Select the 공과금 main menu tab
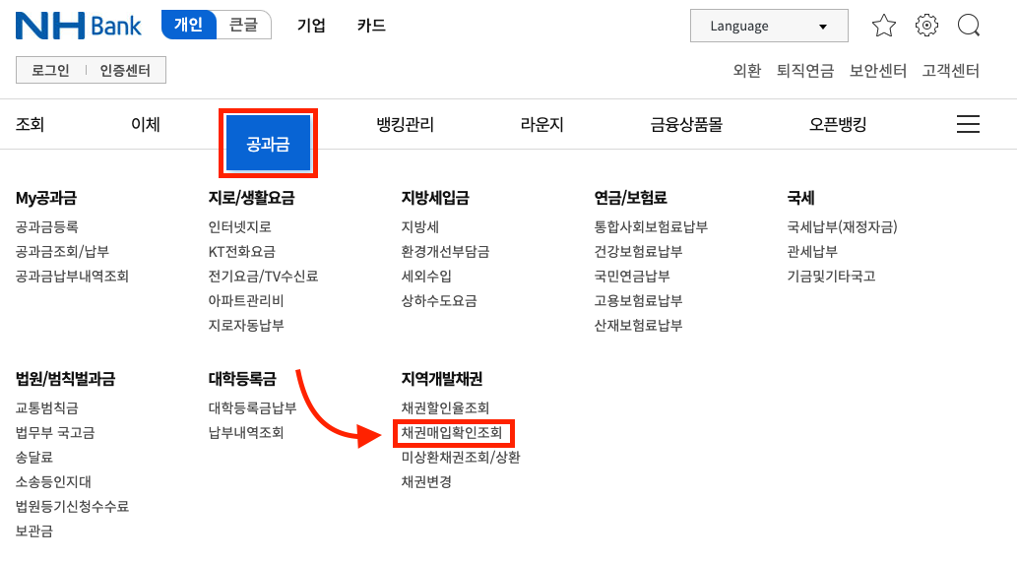 [x=268, y=144]
